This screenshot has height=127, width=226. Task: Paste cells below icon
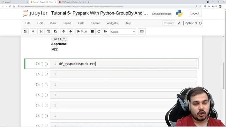55,31
